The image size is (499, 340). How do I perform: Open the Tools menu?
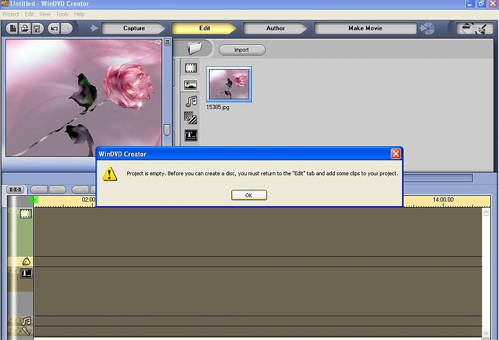tap(62, 14)
